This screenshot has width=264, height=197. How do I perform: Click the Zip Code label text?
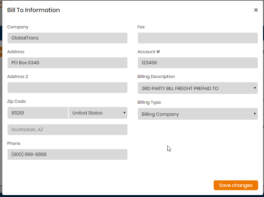point(16,101)
